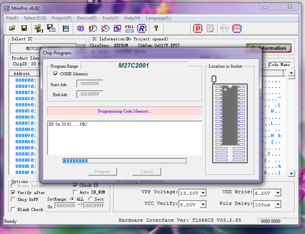Image resolution: width=305 pixels, height=234 pixels.
Task: Open the Tools(V) menu
Action: [110, 18]
